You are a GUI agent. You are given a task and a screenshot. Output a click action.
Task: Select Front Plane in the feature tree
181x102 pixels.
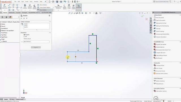[4, 33]
